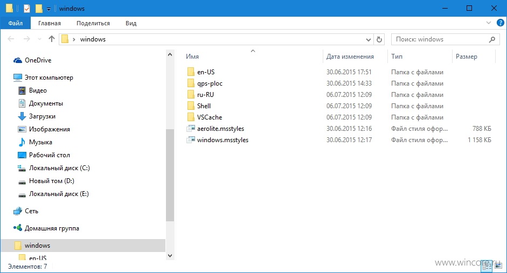Open the recent locations dropdown arrow

39,39
